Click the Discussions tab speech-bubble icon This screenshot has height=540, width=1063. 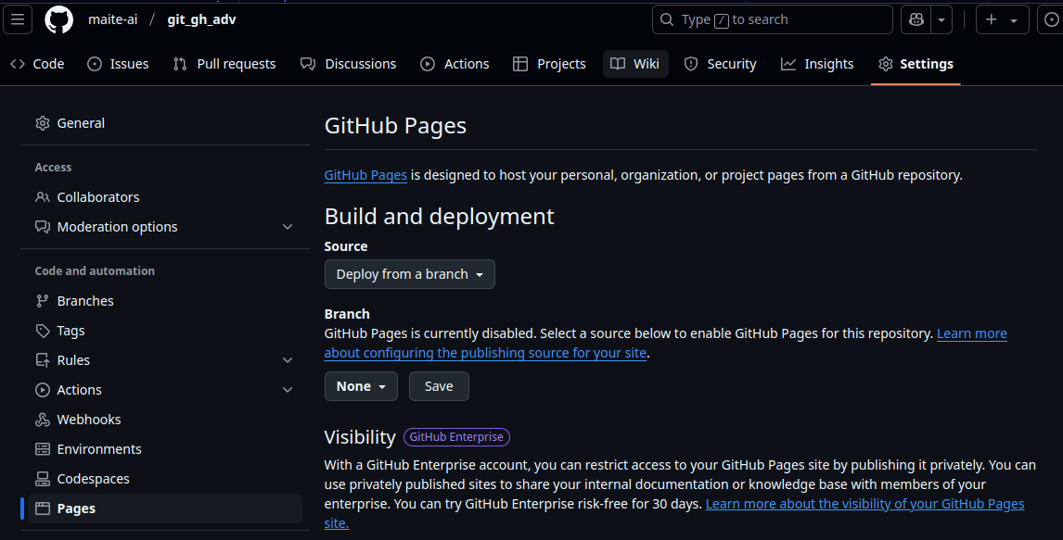pyautogui.click(x=308, y=64)
